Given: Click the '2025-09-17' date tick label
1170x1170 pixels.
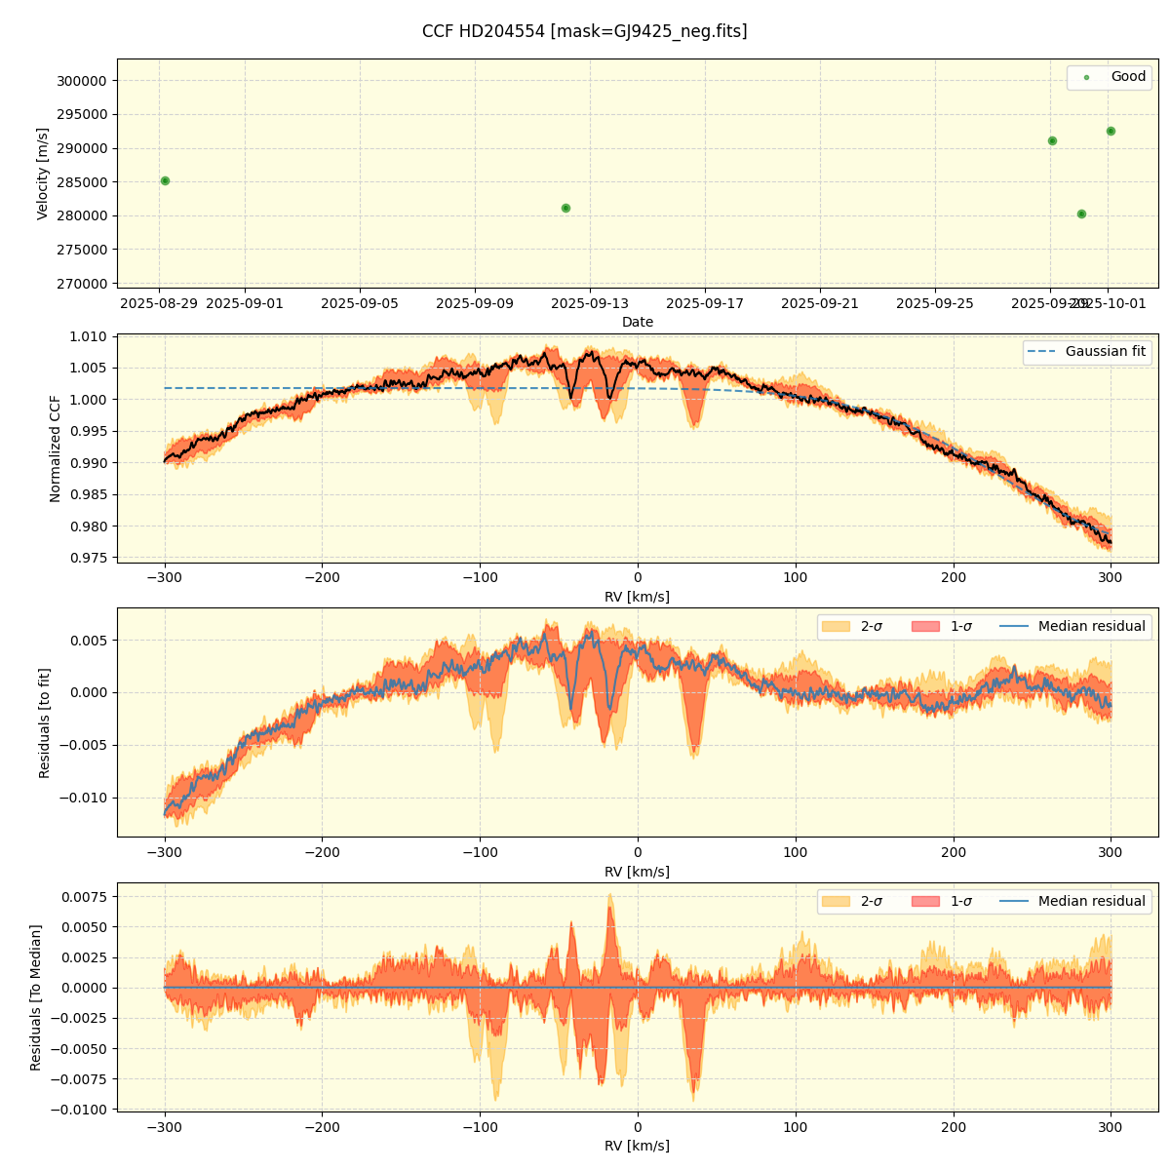Looking at the screenshot, I should (x=705, y=303).
